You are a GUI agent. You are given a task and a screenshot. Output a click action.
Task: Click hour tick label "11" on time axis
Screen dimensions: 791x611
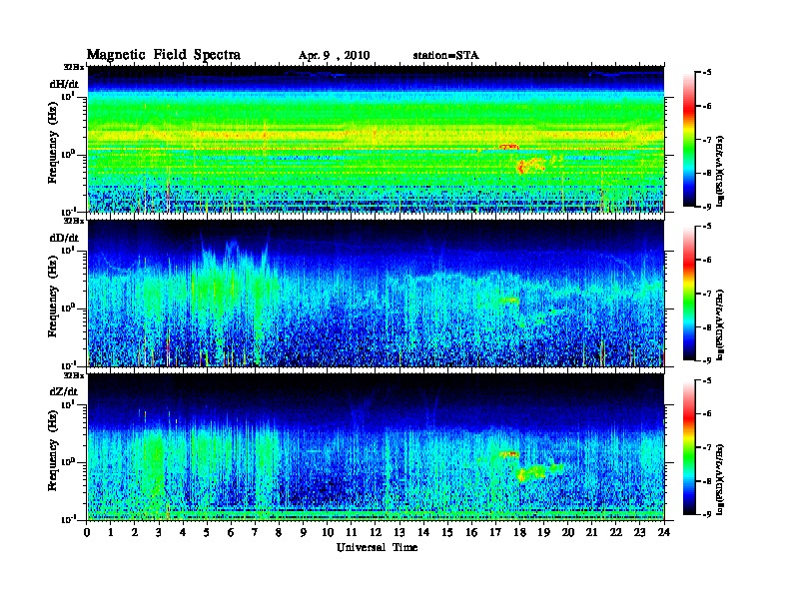click(352, 533)
